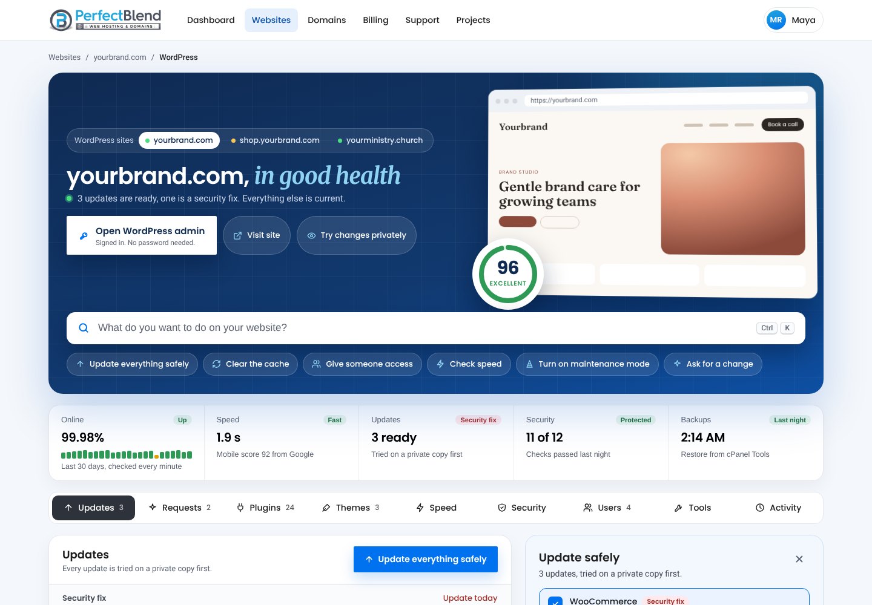Screen dimensions: 872x605
Task: Click the clock icon on the Activity tab
Action: click(x=760, y=508)
